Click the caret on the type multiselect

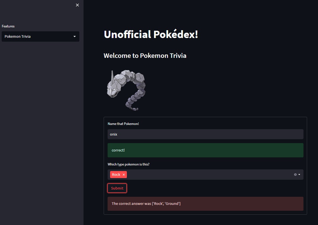(300, 174)
